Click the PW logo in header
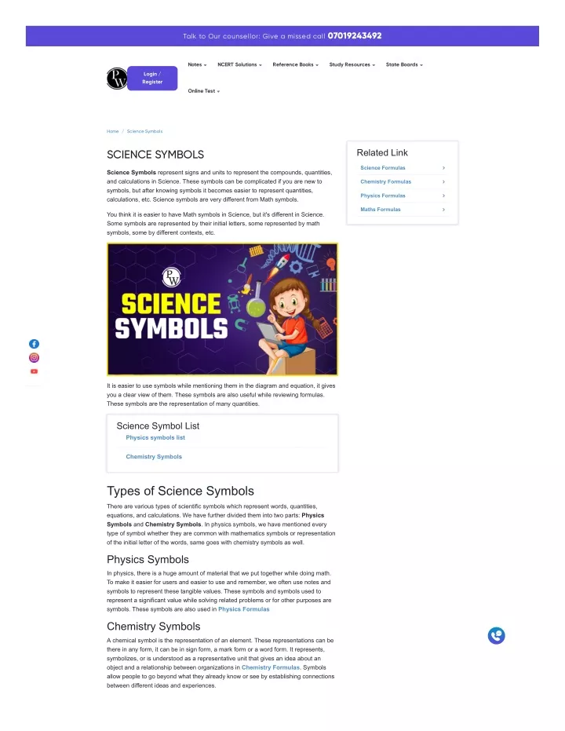This screenshot has width=565, height=731. coord(116,79)
